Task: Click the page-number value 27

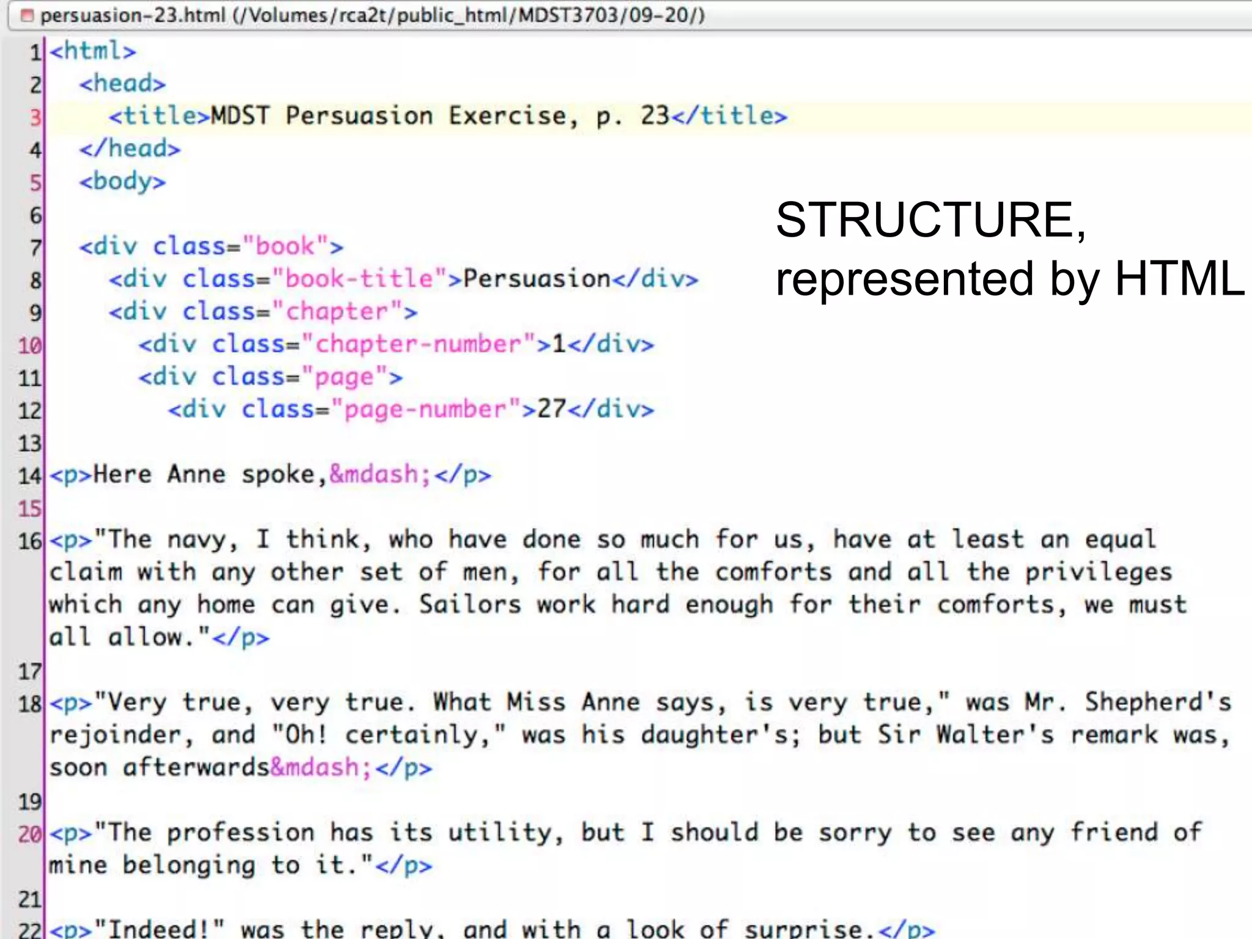Action: tap(551, 409)
